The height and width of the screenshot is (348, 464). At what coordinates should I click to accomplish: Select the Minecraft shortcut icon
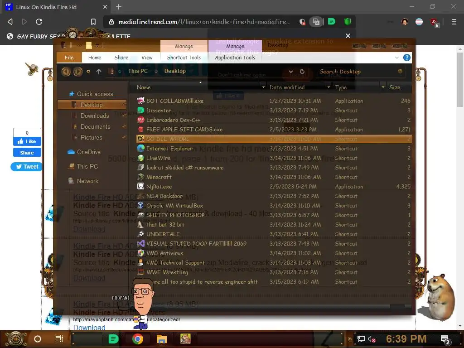(141, 177)
